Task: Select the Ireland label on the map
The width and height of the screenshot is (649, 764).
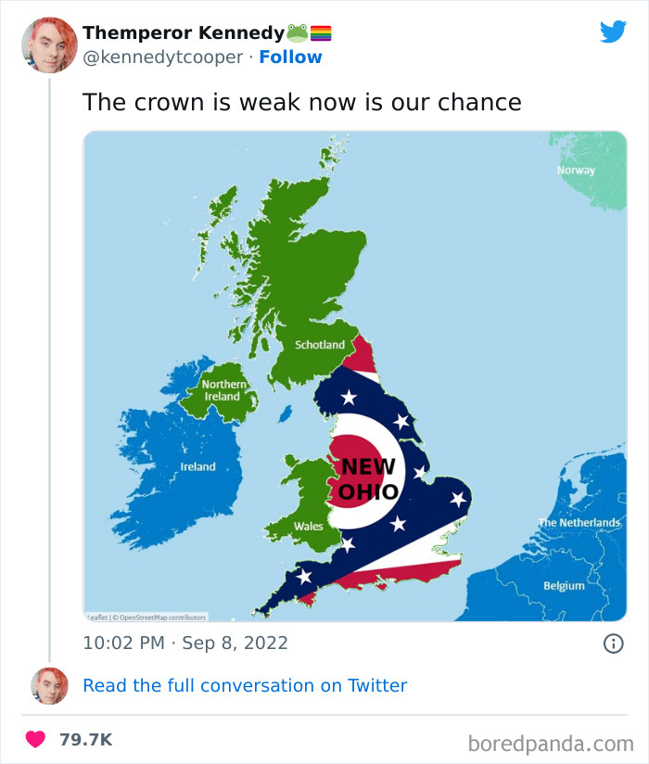Action: point(197,467)
